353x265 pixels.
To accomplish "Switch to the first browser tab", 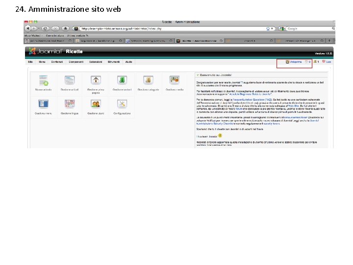I will 49,41.
